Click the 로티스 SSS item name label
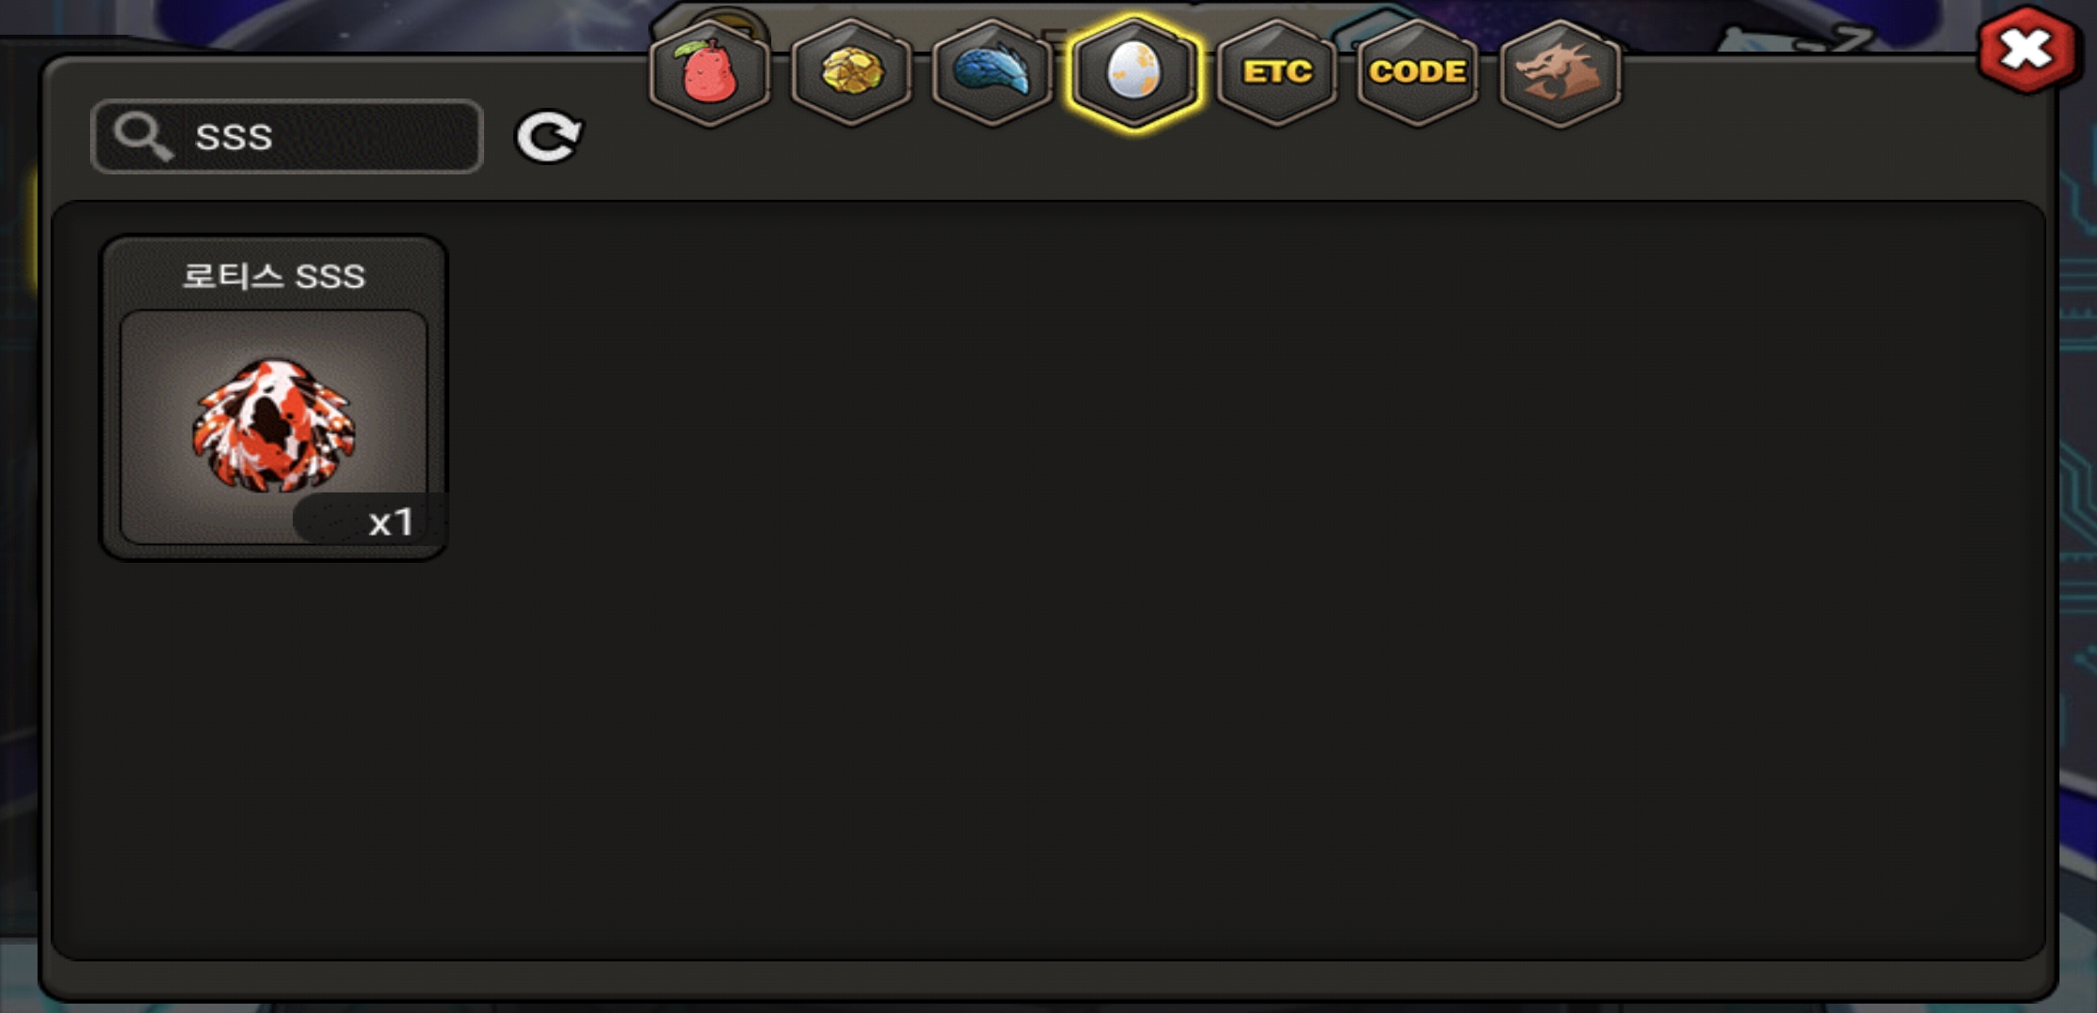The width and height of the screenshot is (2097, 1013). pyautogui.click(x=273, y=277)
